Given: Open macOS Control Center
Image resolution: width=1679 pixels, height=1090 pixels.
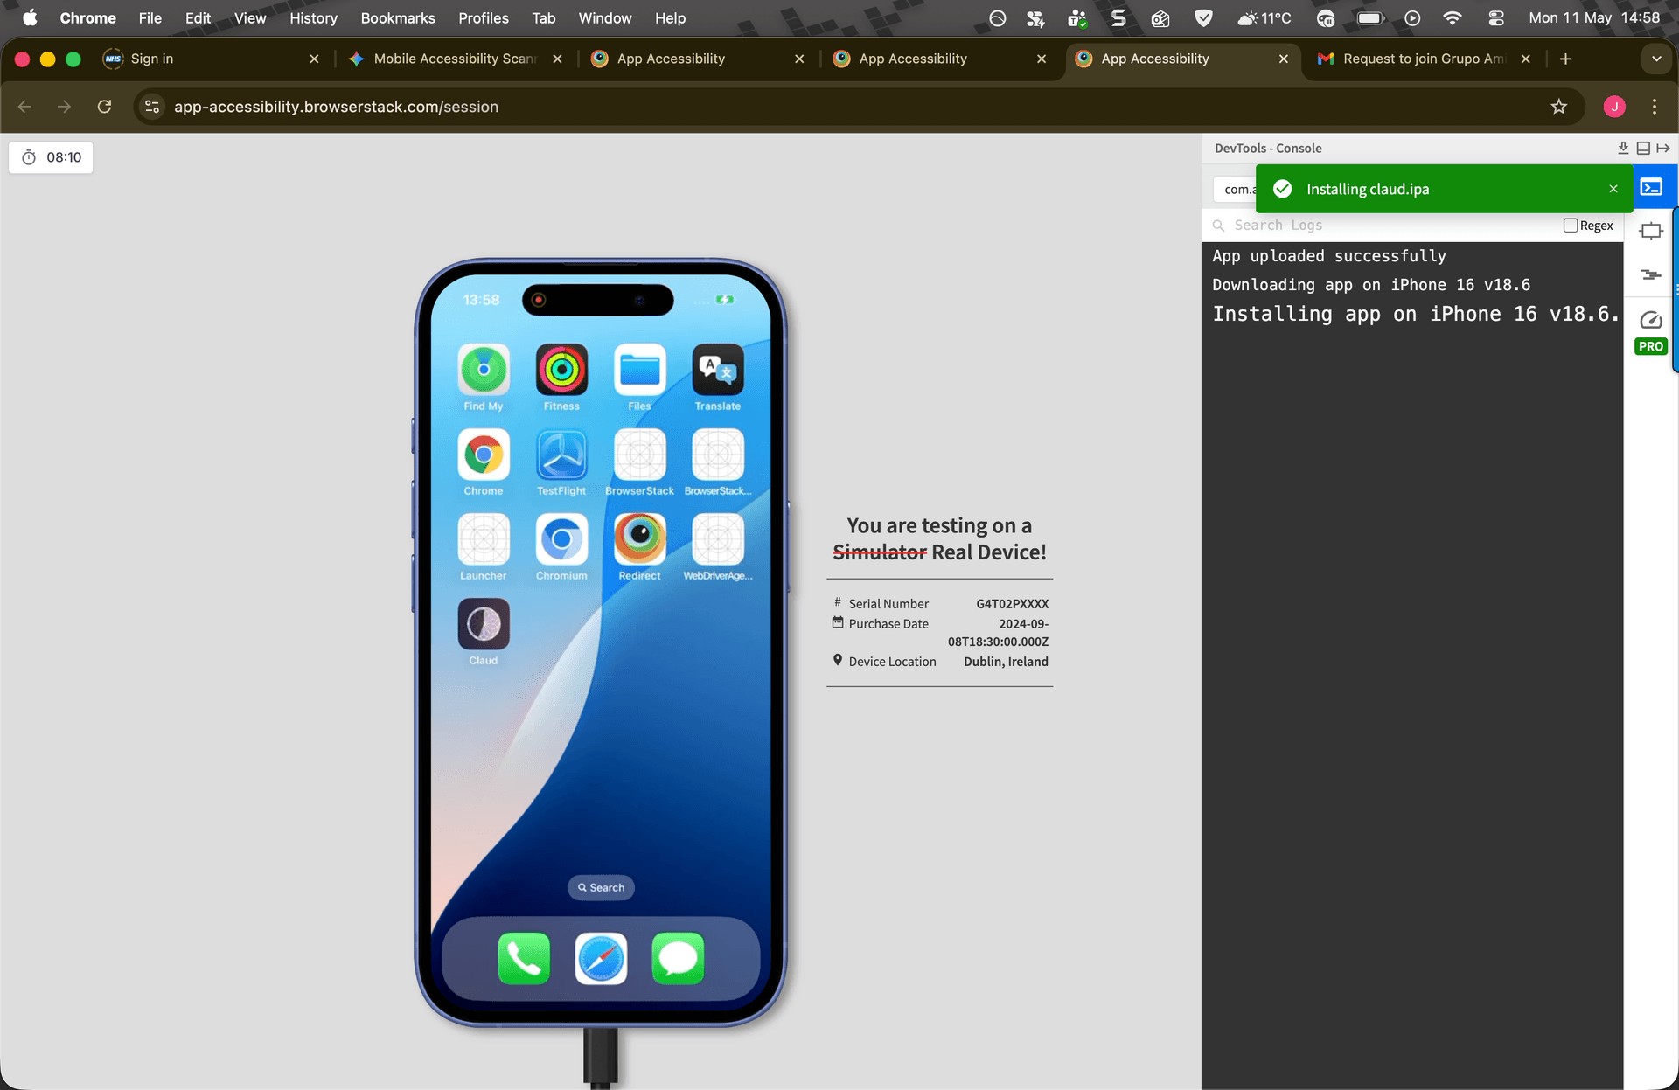Looking at the screenshot, I should pyautogui.click(x=1496, y=17).
